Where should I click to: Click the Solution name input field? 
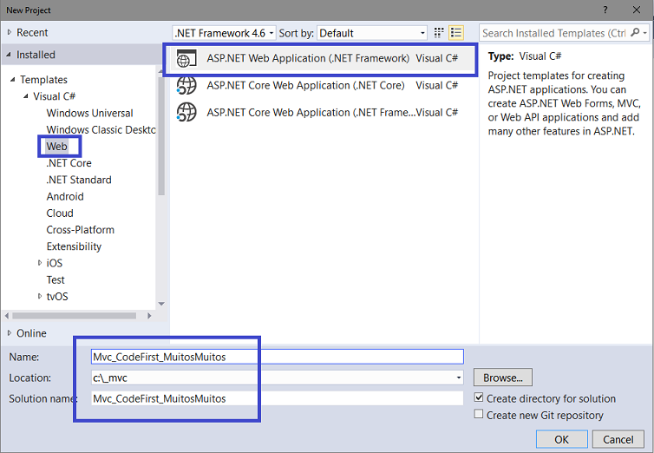click(x=278, y=398)
